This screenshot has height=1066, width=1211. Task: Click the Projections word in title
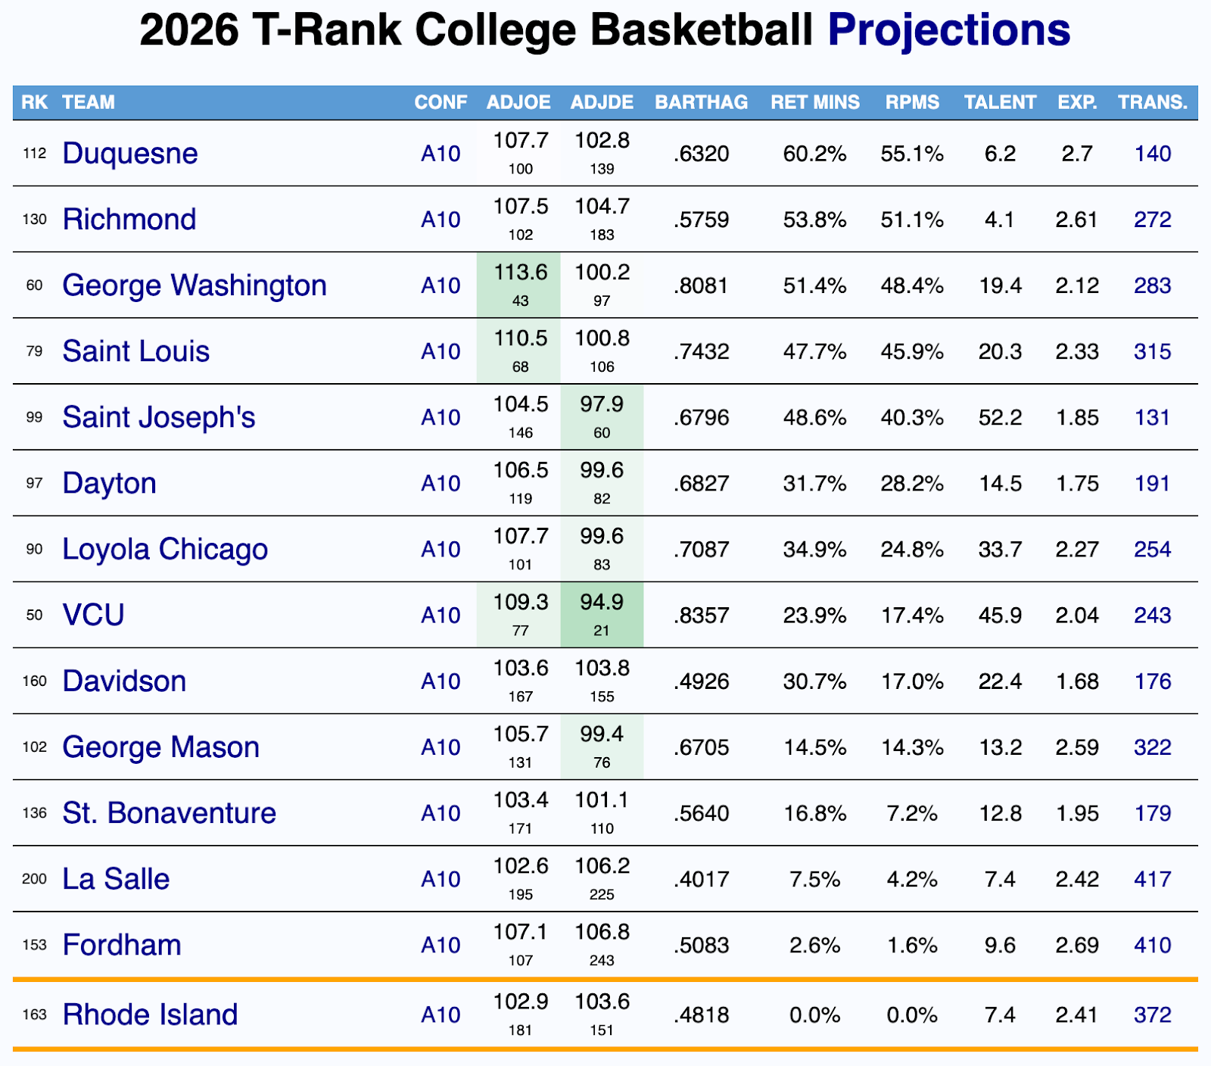948,30
